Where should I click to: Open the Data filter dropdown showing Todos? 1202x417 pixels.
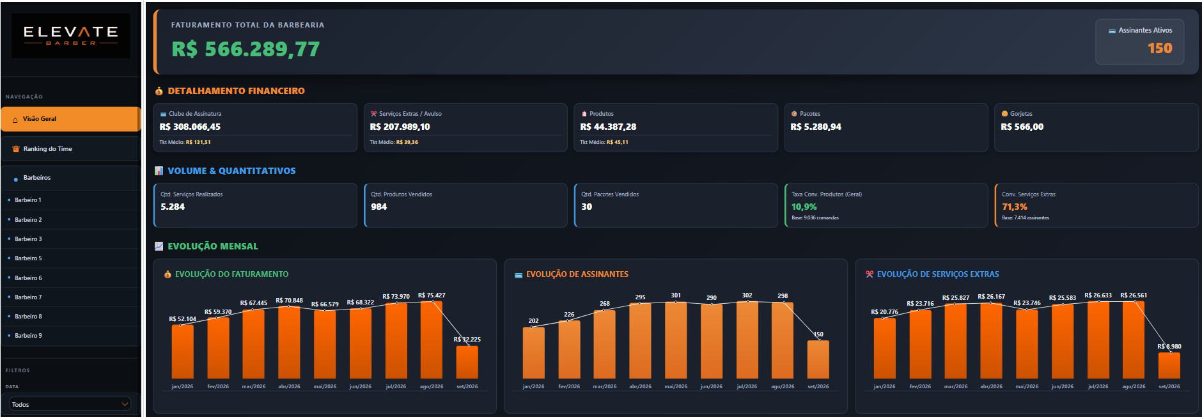click(x=70, y=404)
